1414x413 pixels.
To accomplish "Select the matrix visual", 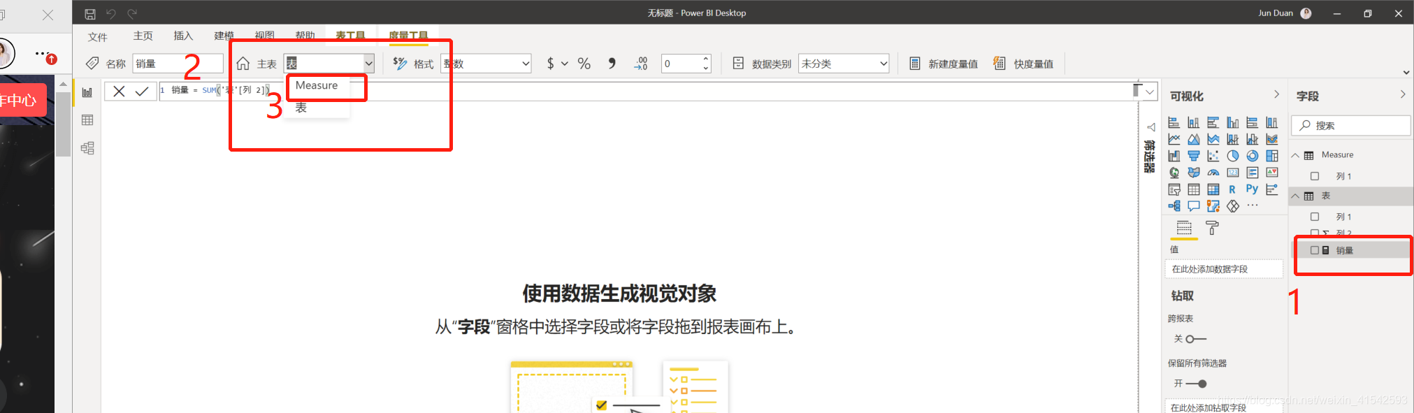I will coord(1213,189).
